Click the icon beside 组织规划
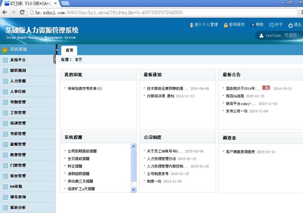303x213 pixels. click(5, 71)
